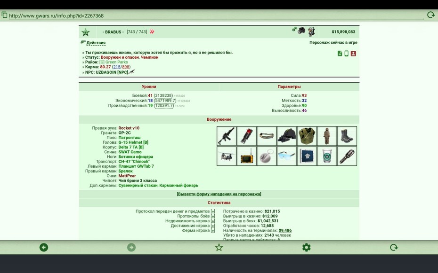Click the terminal cash amount $9,486
Viewport: 438px width, 273px height.
(x=285, y=230)
